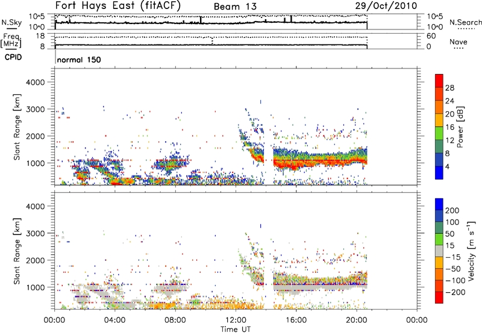Click the "60" tick on the Nave axis
Image resolution: width=482 pixels, height=333 pixels.
[x=431, y=36]
